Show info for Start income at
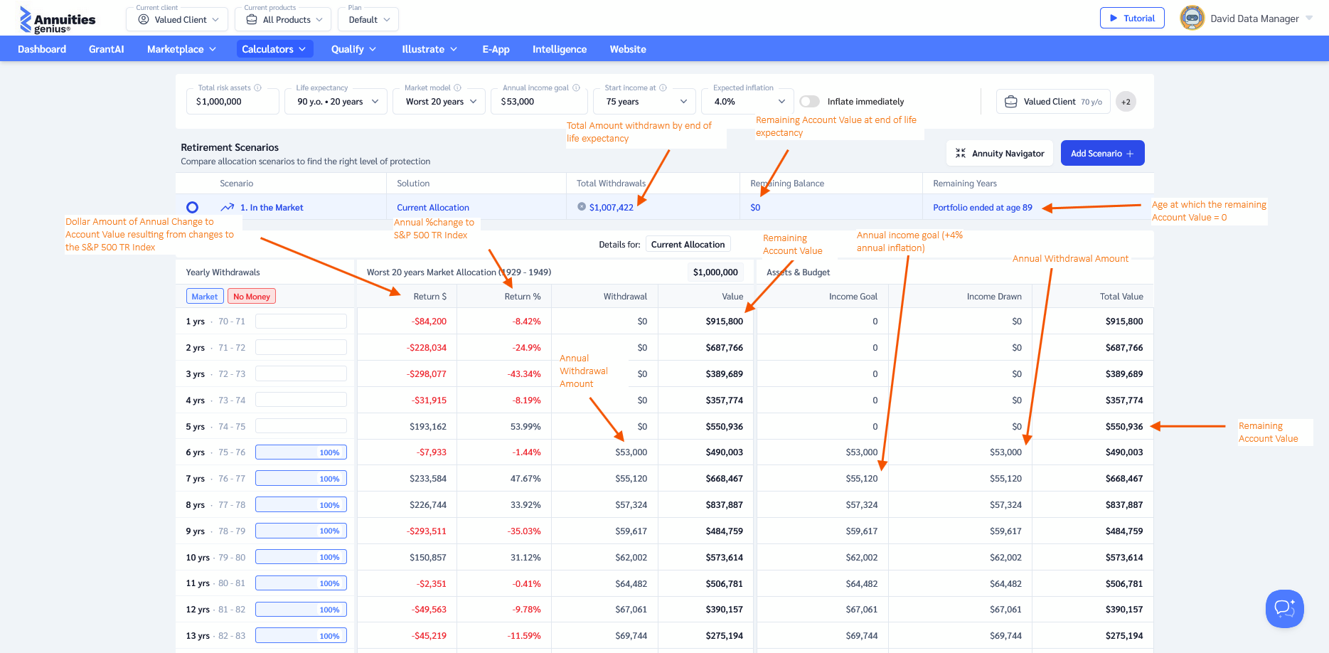Viewport: 1329px width, 653px height. [663, 87]
